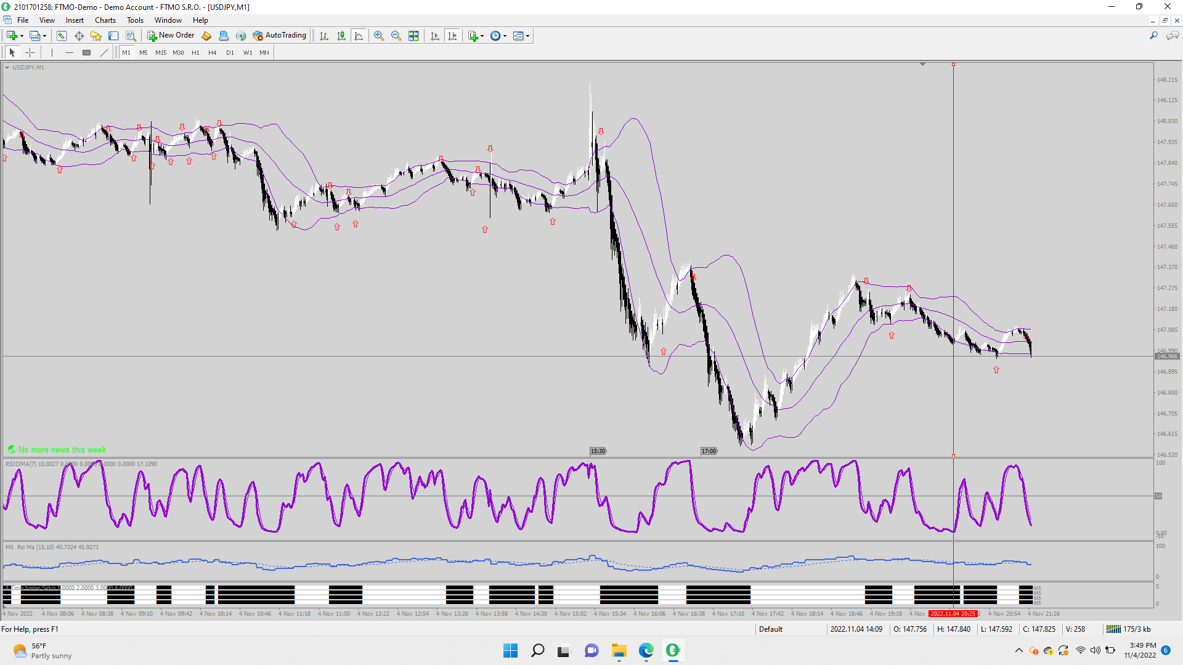Select the trendline drawing tool
Viewport: 1183px width, 665px height.
tap(104, 52)
